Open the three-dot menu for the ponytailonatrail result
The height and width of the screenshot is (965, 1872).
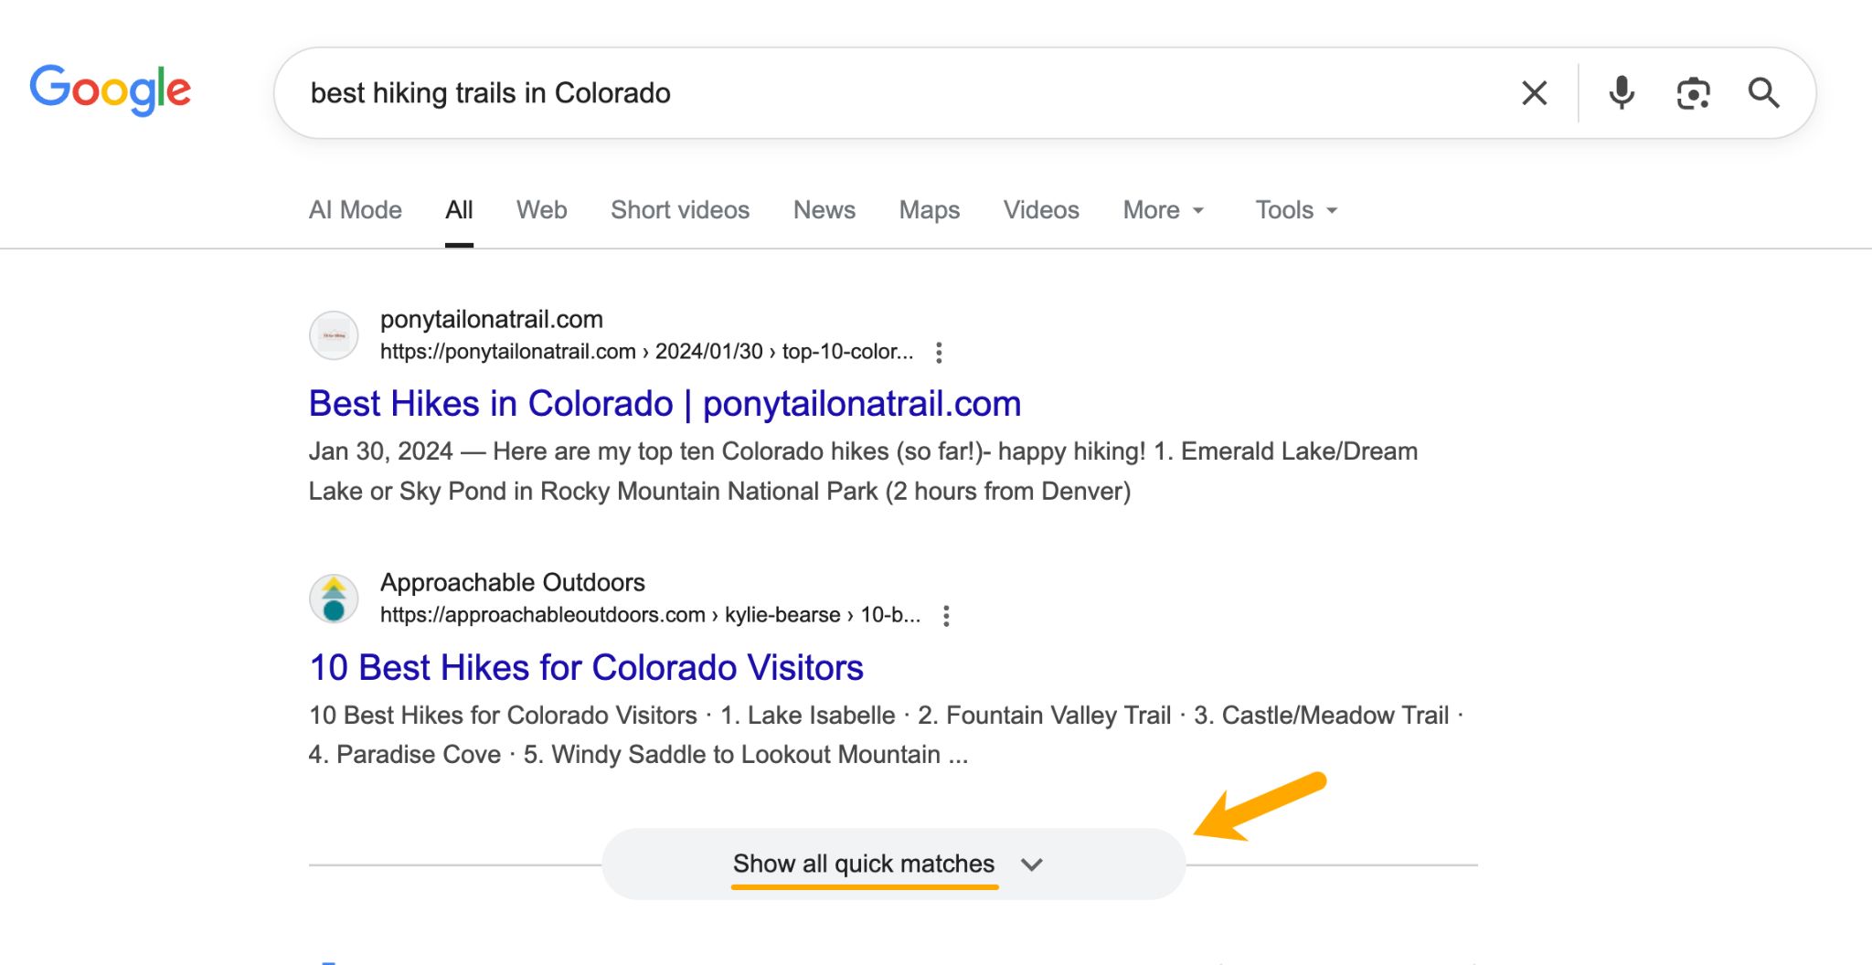tap(941, 352)
